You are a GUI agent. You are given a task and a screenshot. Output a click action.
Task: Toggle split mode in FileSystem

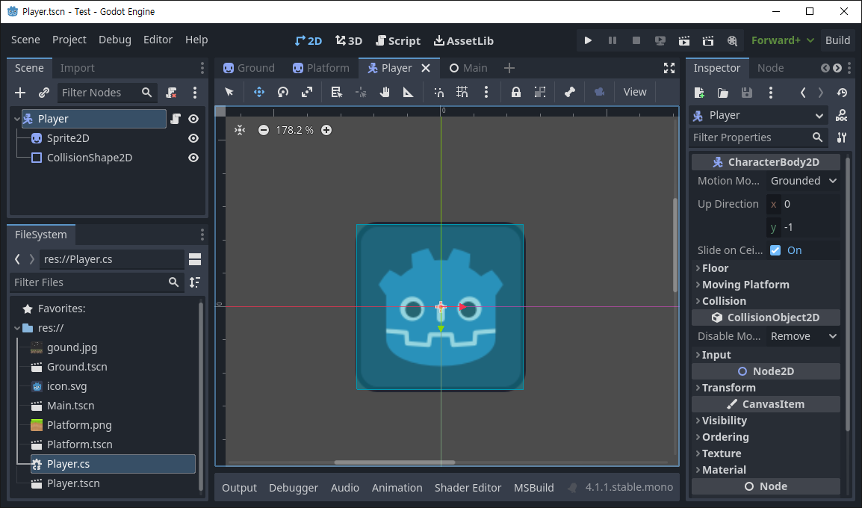[195, 259]
